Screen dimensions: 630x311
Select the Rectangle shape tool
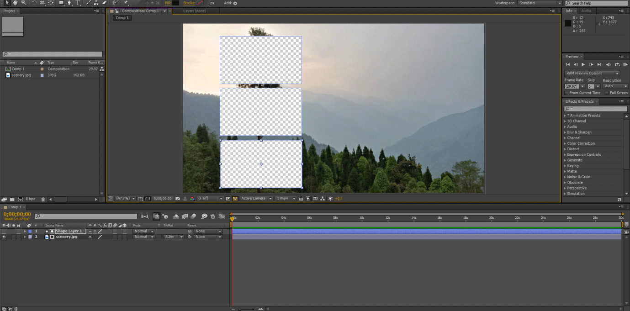pos(62,3)
